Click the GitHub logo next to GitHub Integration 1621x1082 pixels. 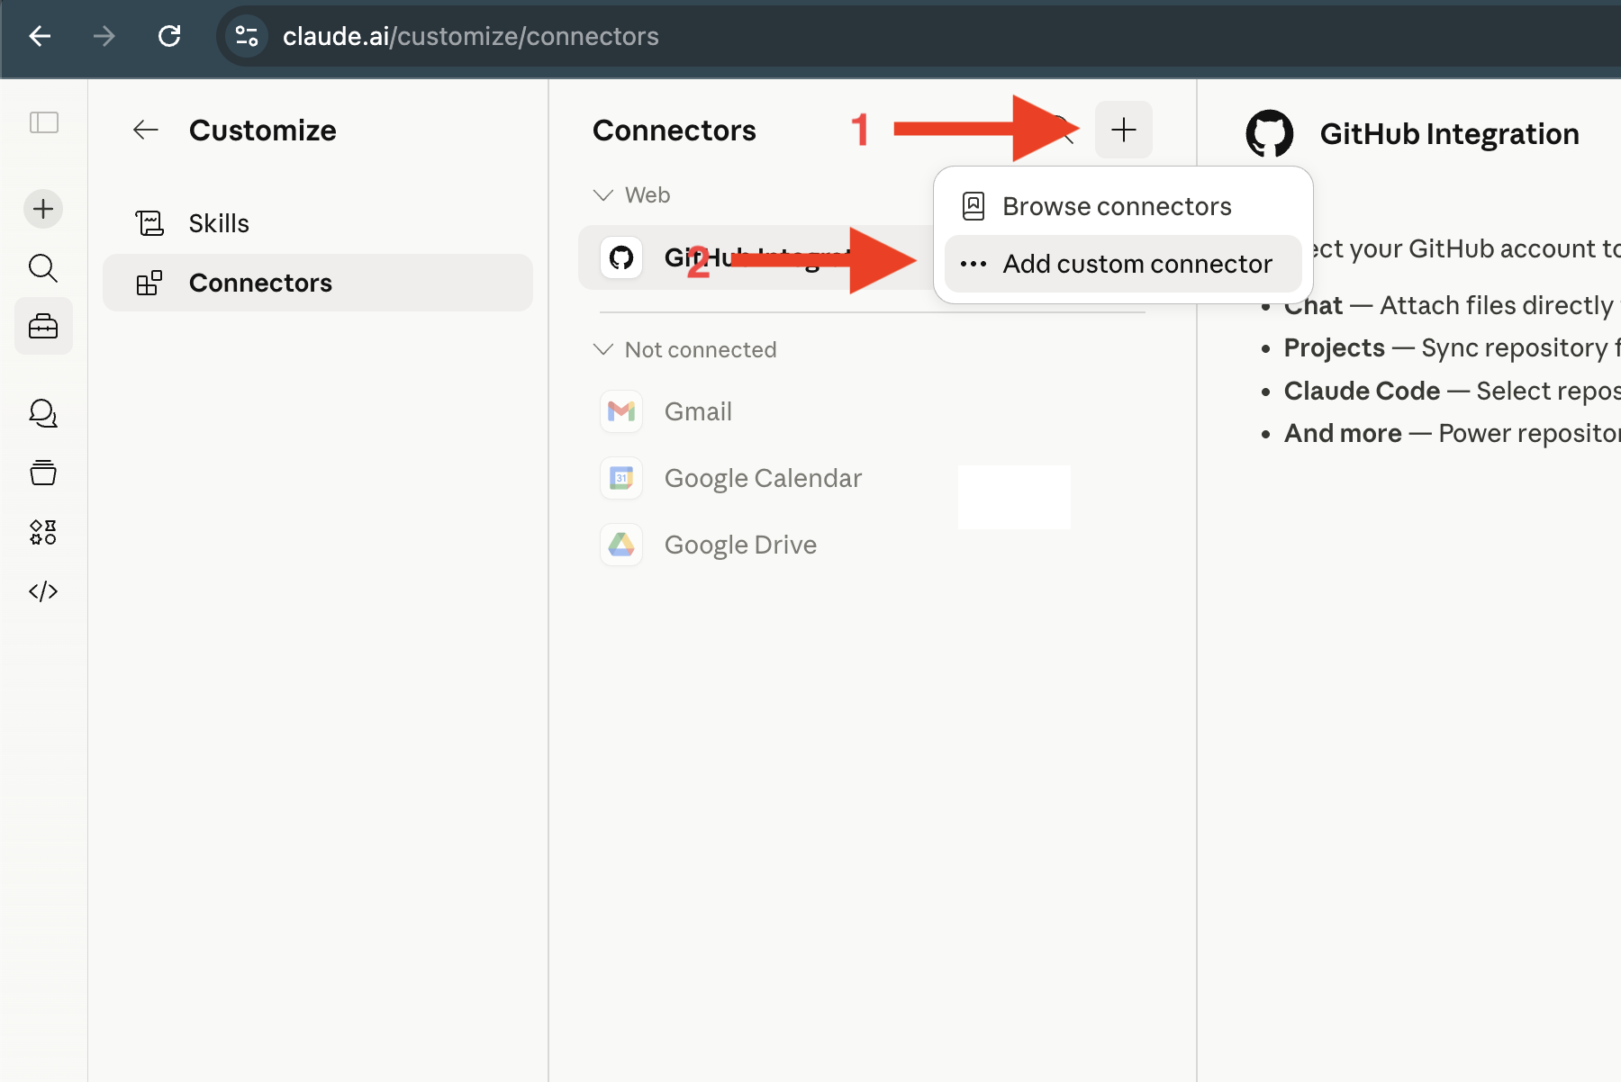point(1270,133)
